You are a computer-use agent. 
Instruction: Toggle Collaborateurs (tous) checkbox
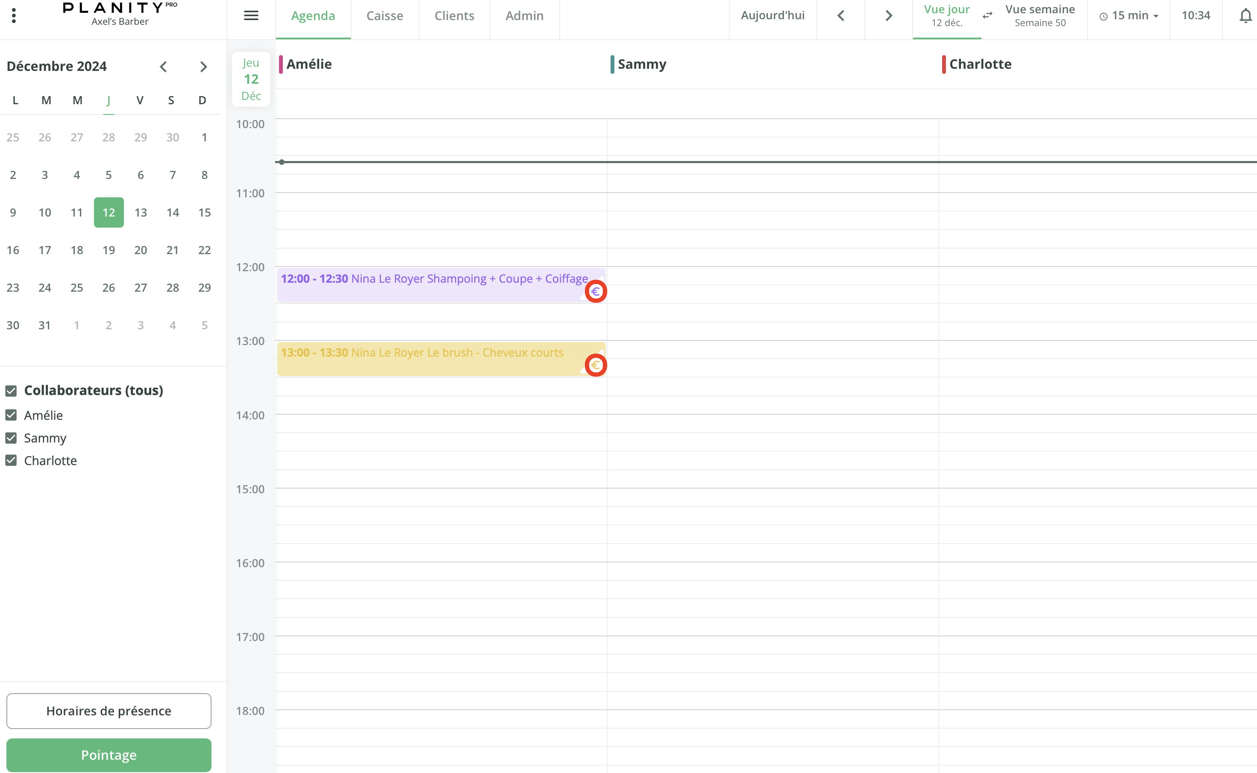pos(11,391)
